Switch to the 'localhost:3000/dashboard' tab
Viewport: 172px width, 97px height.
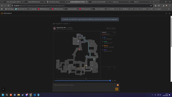[x=35, y=2]
